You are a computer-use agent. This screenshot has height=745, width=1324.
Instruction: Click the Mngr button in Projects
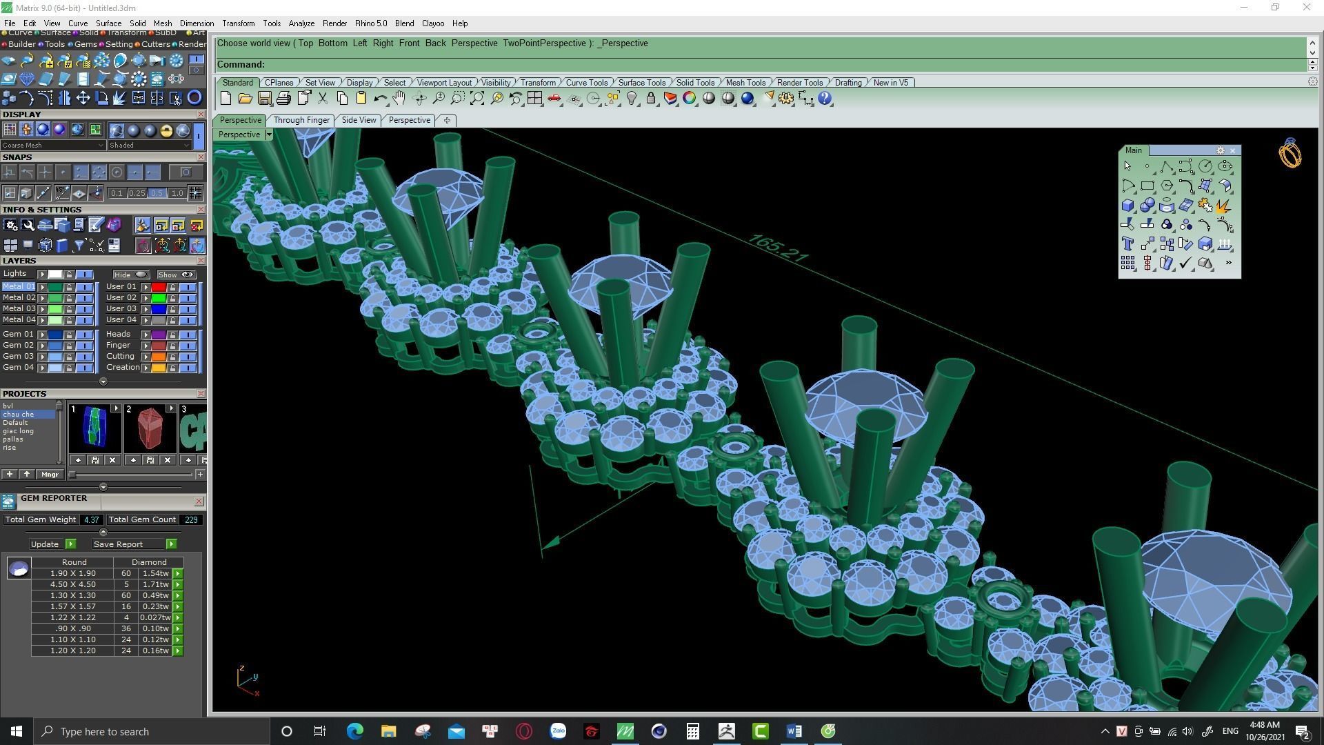50,475
